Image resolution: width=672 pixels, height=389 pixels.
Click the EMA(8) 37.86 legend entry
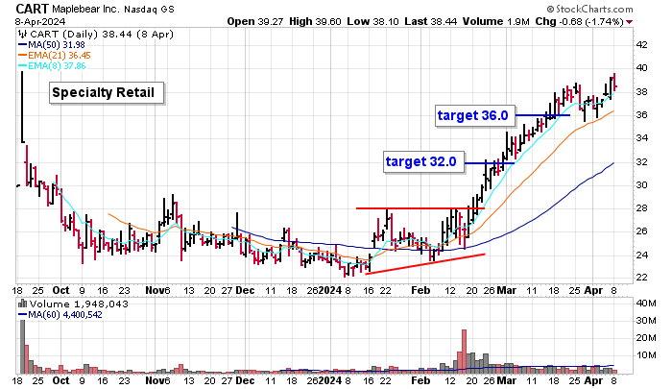pyautogui.click(x=52, y=66)
